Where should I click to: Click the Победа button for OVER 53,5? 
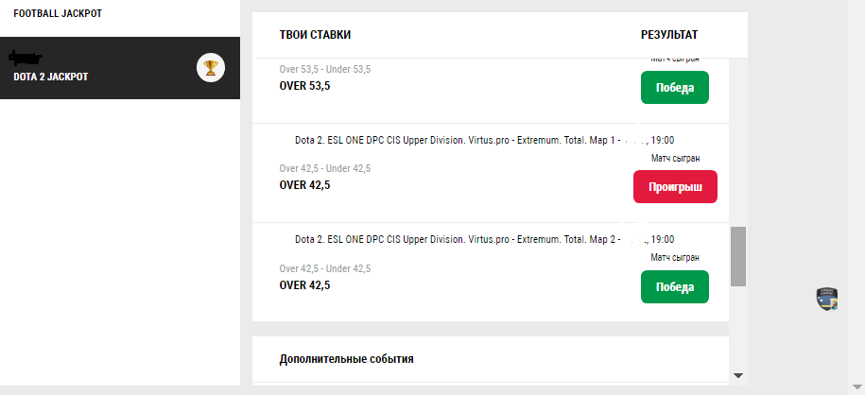tap(674, 88)
